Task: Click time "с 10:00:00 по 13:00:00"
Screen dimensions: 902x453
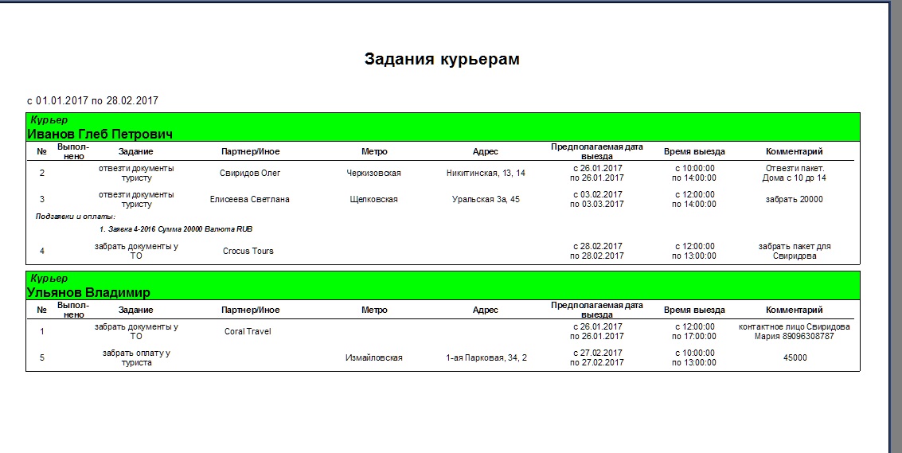Action: 694,358
